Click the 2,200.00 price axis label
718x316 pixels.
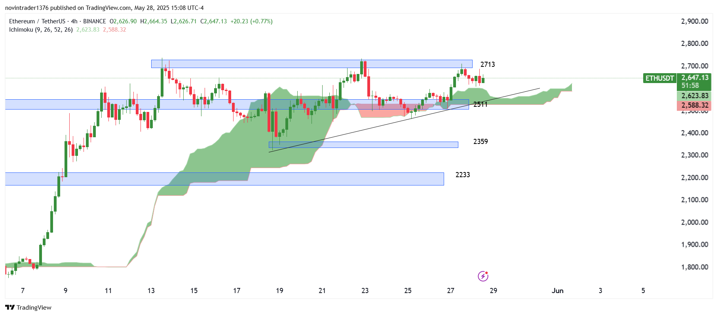coord(694,178)
